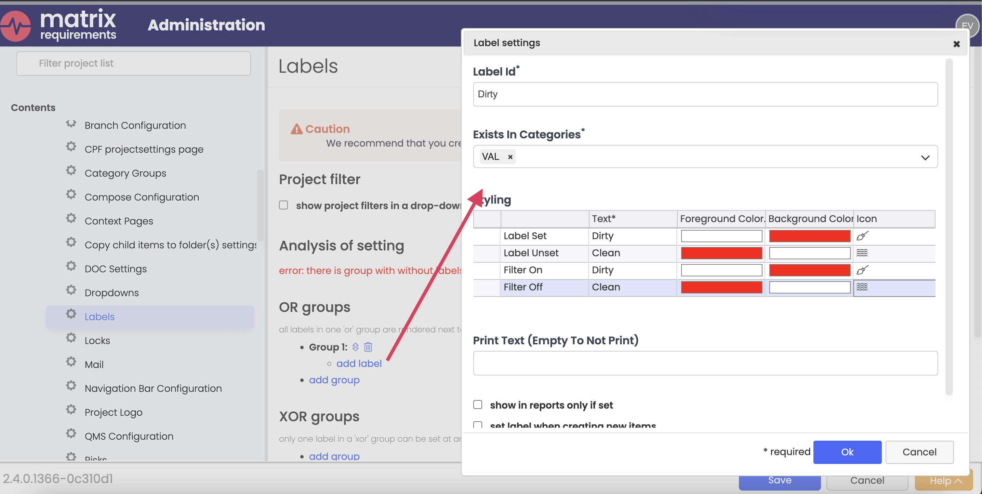Pick Label Set red background color swatch
This screenshot has width=982, height=494.
point(809,236)
